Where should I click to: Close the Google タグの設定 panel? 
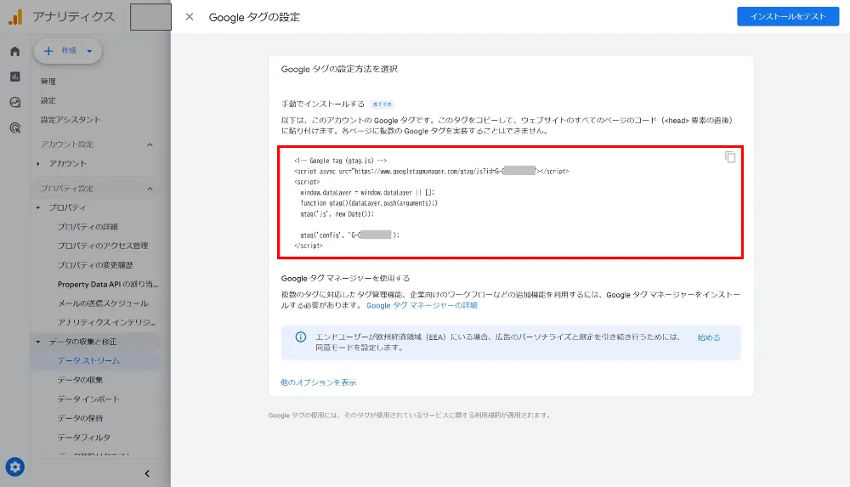[x=190, y=17]
